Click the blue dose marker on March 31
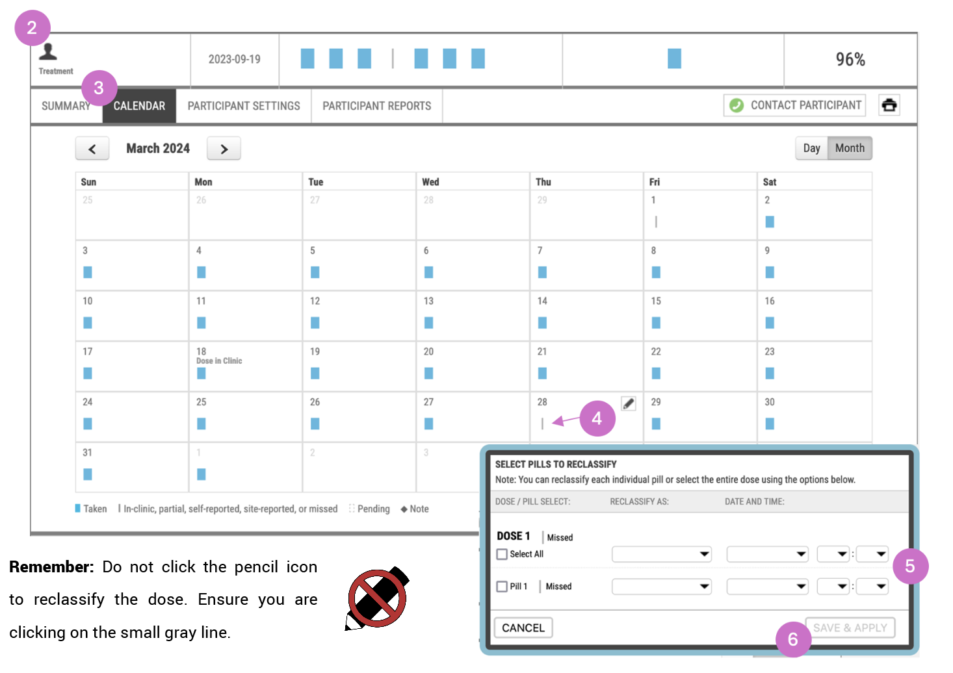The width and height of the screenshot is (953, 673). (x=88, y=474)
